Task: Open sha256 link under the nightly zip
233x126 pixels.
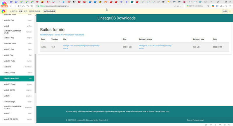Action: coord(66,48)
